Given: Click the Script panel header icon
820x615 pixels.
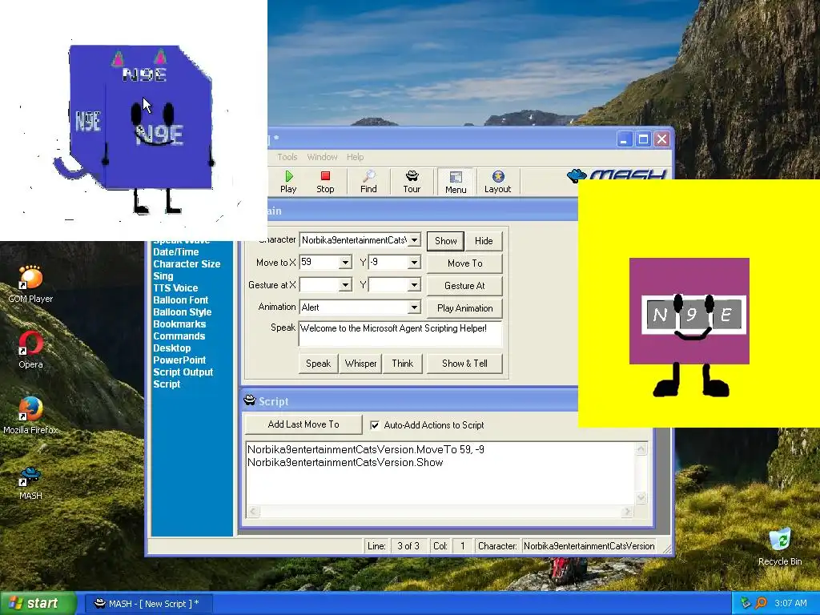Looking at the screenshot, I should [250, 400].
